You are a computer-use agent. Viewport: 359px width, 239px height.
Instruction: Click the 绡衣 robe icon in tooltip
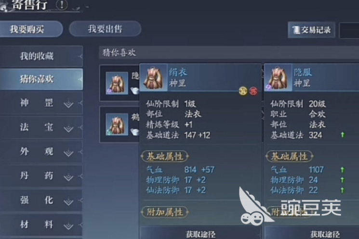click(153, 78)
